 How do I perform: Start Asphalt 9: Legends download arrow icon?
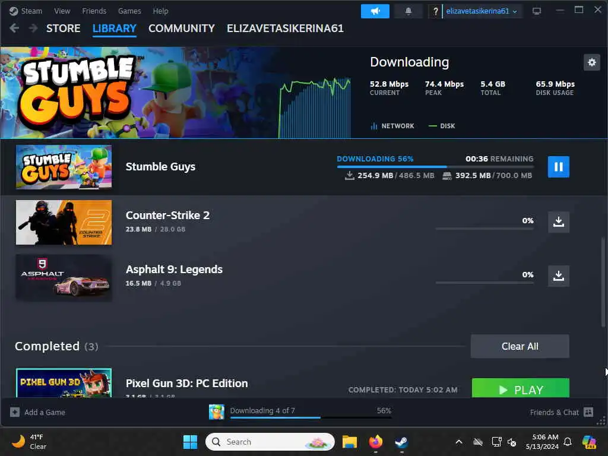point(558,275)
